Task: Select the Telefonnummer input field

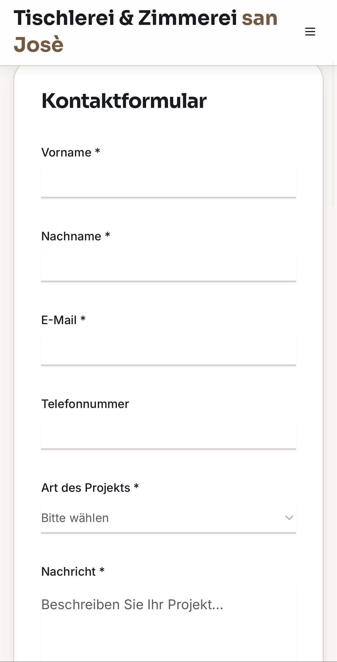Action: 168,434
